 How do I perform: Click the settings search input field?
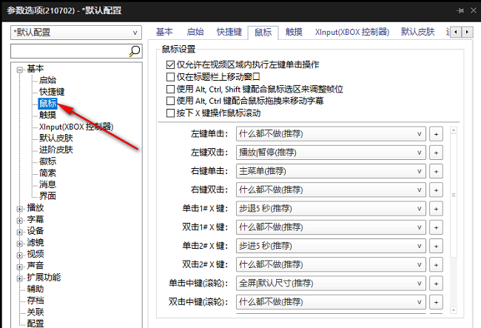point(70,51)
